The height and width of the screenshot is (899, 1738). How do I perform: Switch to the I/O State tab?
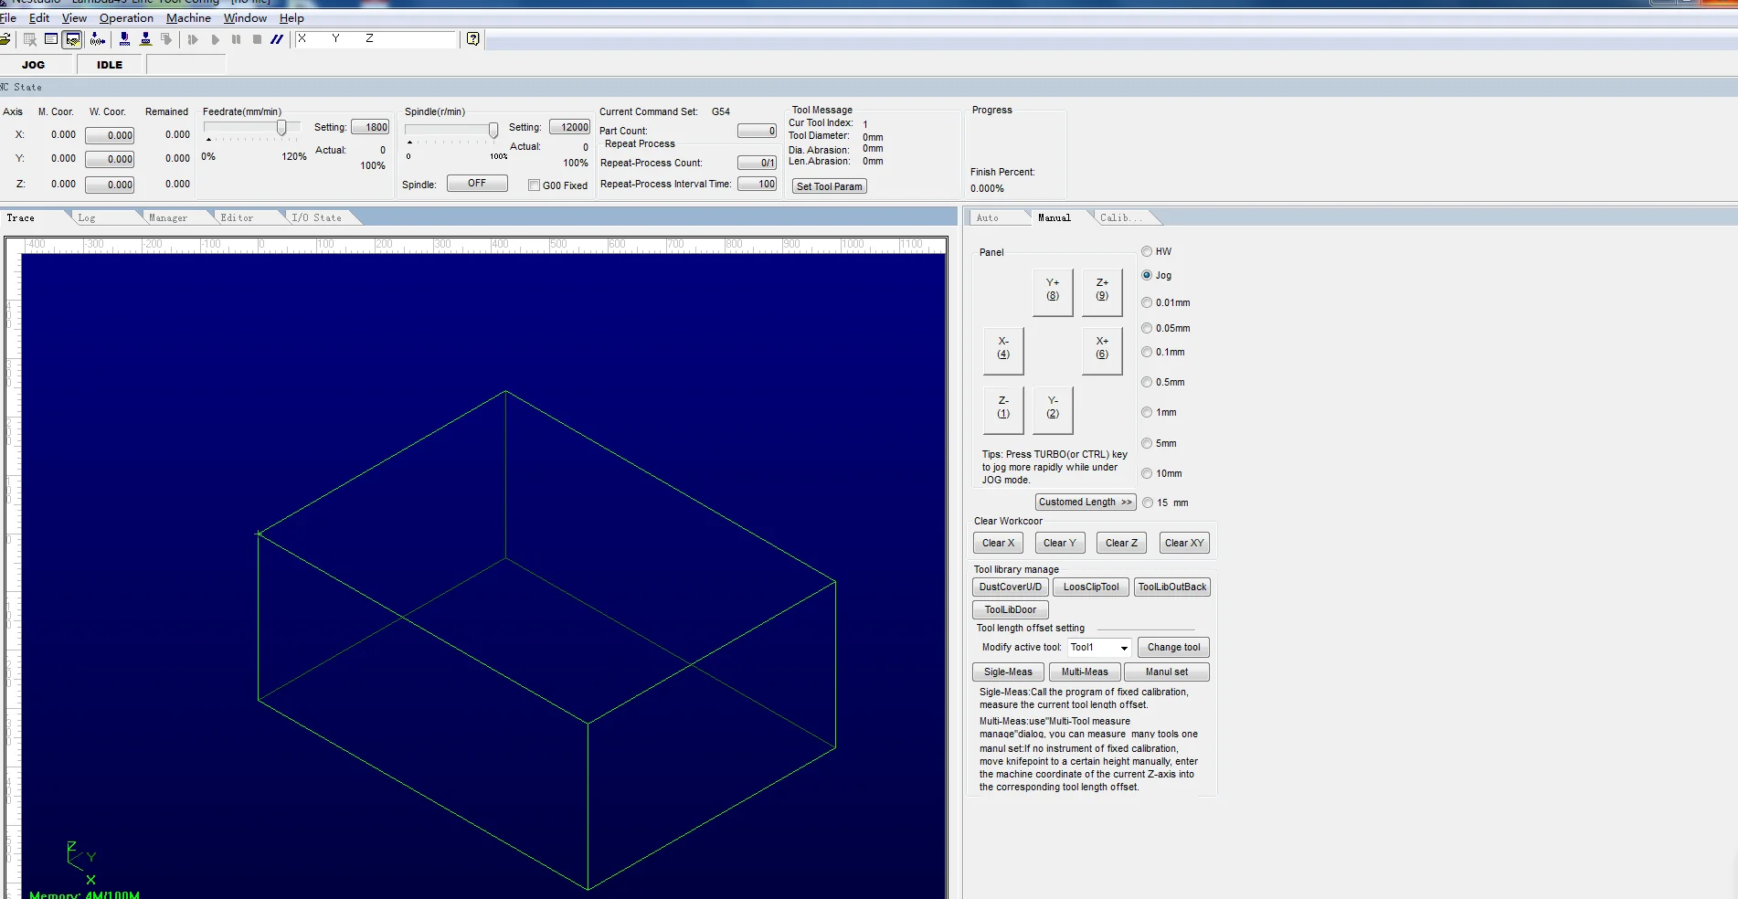[316, 218]
